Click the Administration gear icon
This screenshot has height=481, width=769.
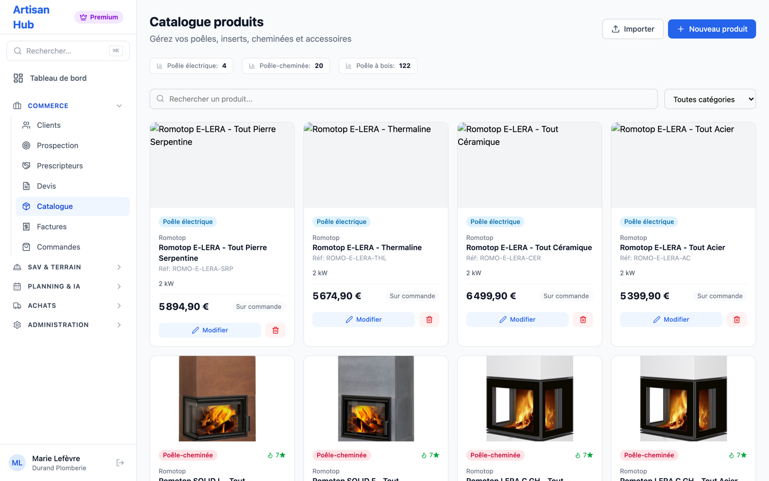17,325
